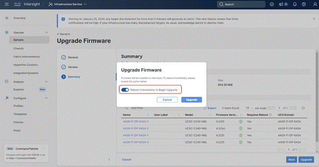The height and width of the screenshot is (167, 319).
Task: Open the hamburger navigation menu
Action: (x=7, y=4)
